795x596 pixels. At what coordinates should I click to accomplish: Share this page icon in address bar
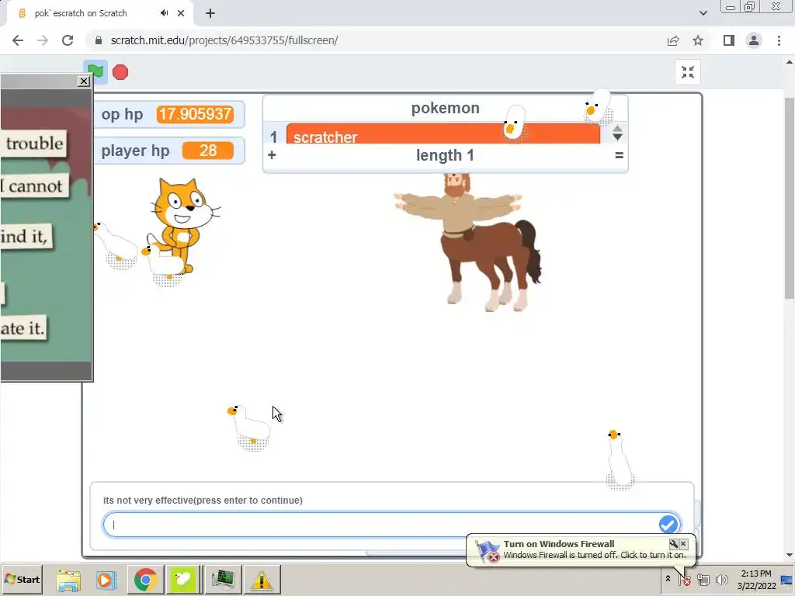pos(673,40)
